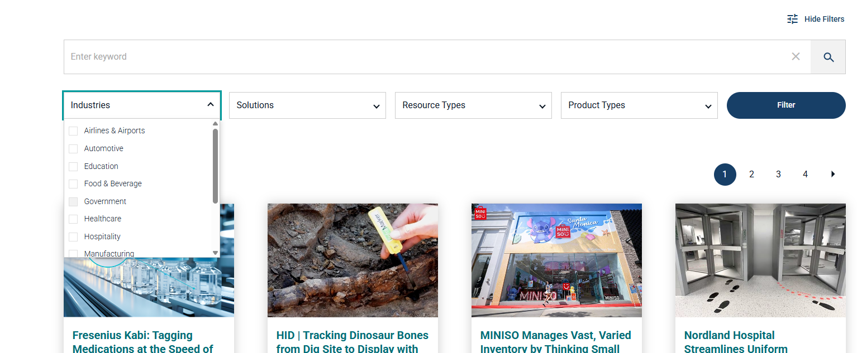This screenshot has height=353, width=857.
Task: Tick the Automotive industry checkbox
Action: [73, 149]
